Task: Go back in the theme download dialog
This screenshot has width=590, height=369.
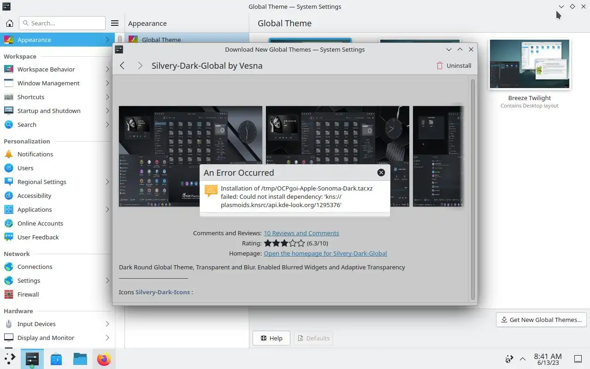Action: coord(122,65)
